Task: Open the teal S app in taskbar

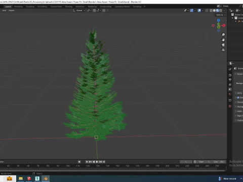Action: 37,178
